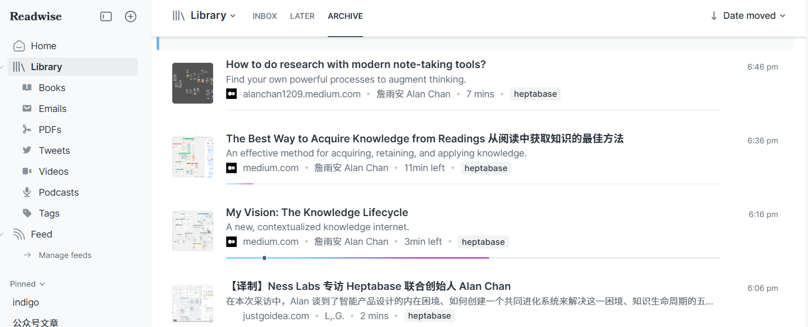Open the Tags section
Viewport: 808px width, 327px height.
49,213
